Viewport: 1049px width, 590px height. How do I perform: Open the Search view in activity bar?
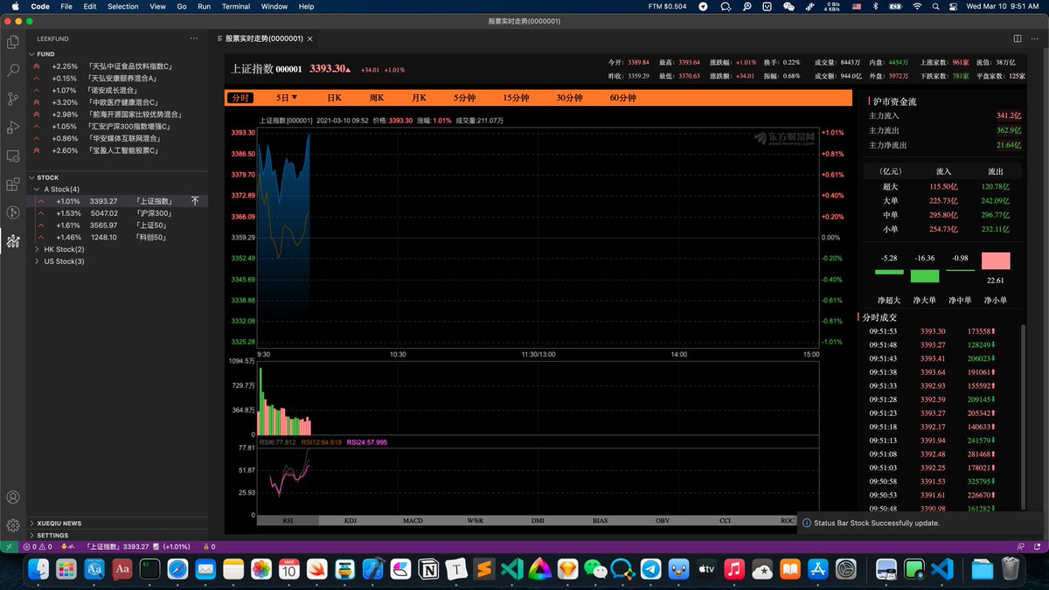13,70
